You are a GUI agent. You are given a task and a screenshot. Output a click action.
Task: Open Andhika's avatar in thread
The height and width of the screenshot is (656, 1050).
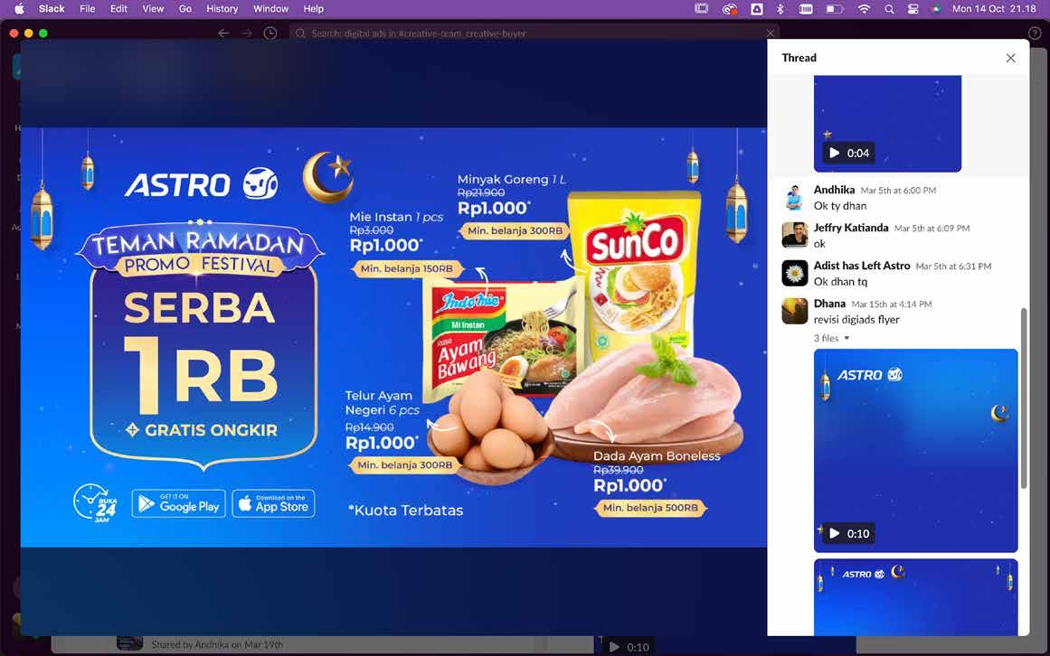point(795,198)
